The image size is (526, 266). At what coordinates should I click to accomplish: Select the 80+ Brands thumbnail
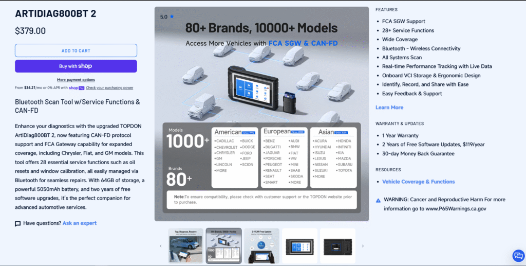(x=223, y=246)
